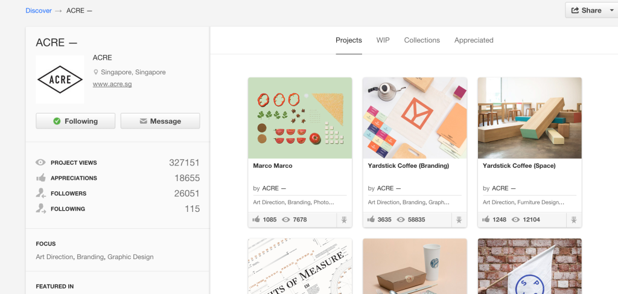Screen dimensions: 618x294
Task: Open the Share dropdown arrow
Action: (611, 11)
